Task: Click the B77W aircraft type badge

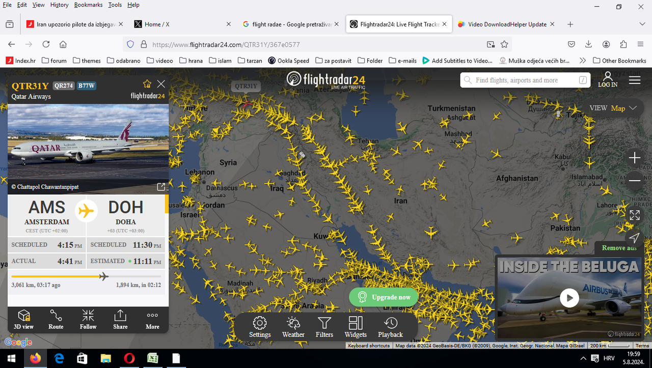Action: click(87, 86)
